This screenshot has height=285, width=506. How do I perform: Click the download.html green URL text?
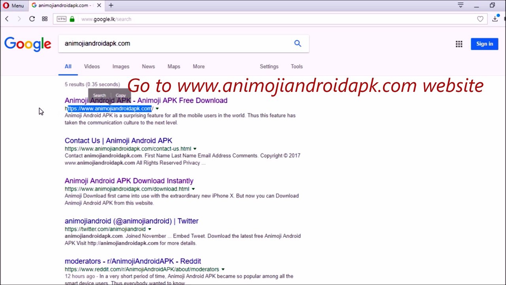127,189
